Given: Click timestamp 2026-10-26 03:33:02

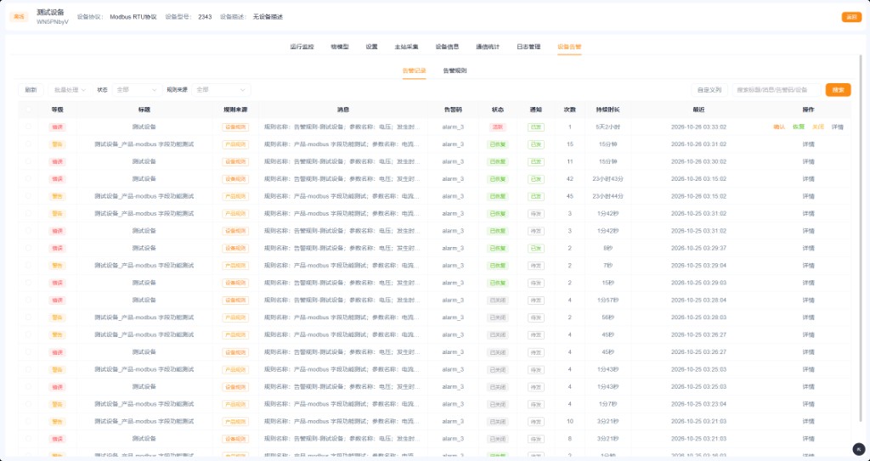Looking at the screenshot, I should pos(698,127).
